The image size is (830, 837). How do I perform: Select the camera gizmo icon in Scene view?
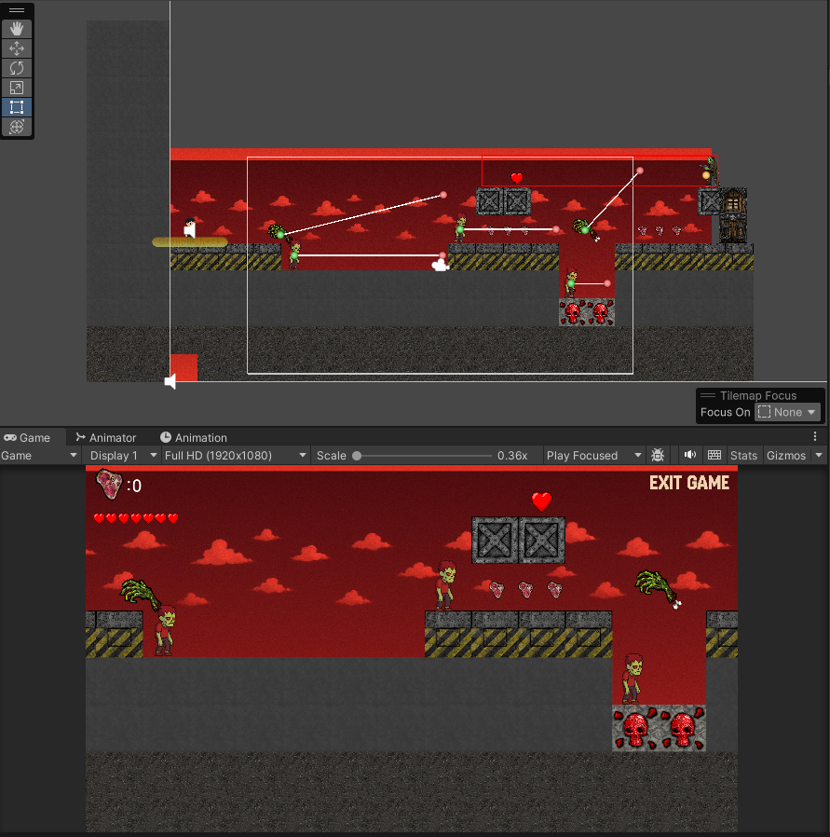tap(440, 265)
